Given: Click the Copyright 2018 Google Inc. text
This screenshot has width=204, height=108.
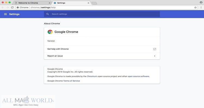Looking at the screenshot, I should click(70, 72).
